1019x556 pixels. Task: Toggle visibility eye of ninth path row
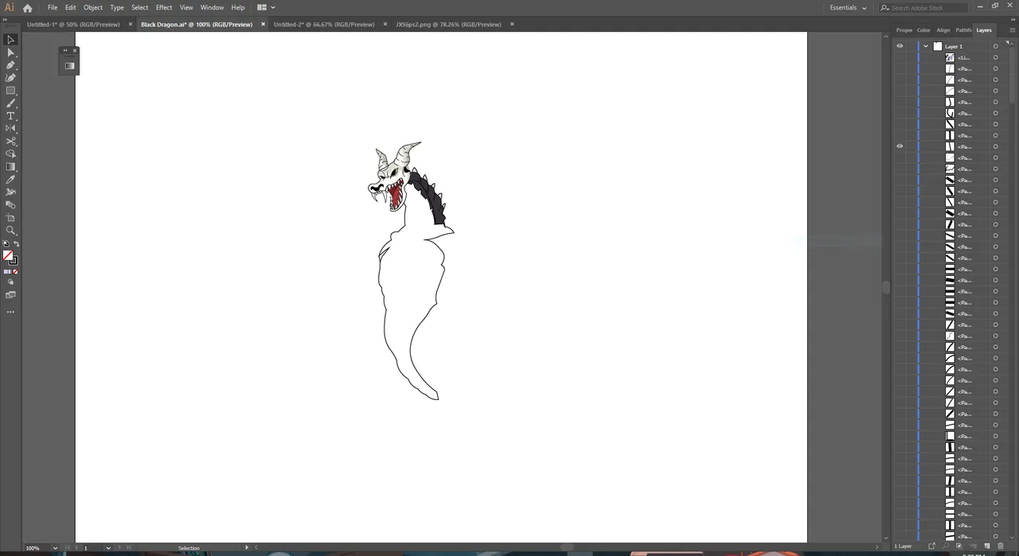[x=900, y=146]
